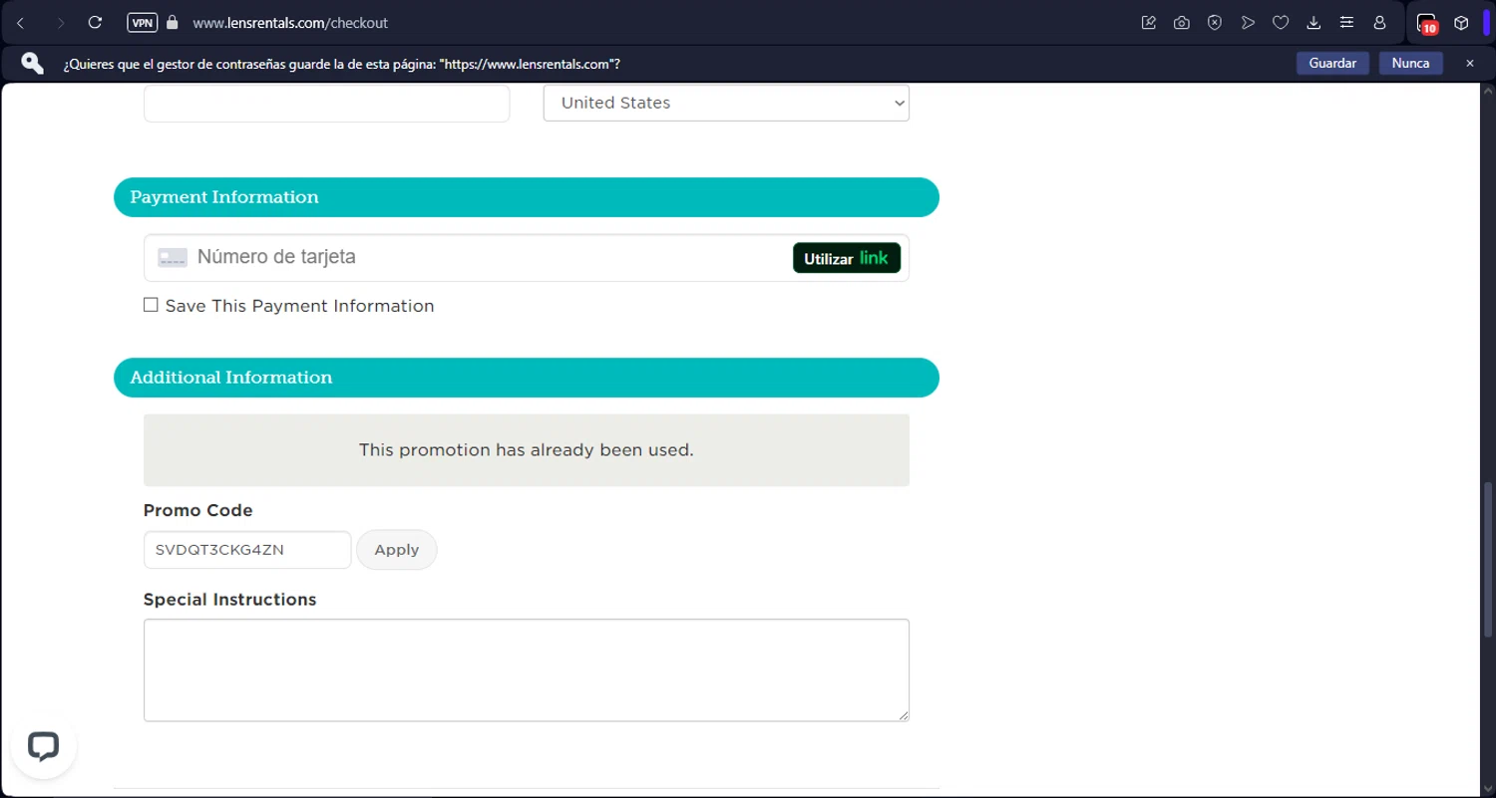The image size is (1496, 798).
Task: Open the easy setup sliders icon
Action: coord(1346,23)
